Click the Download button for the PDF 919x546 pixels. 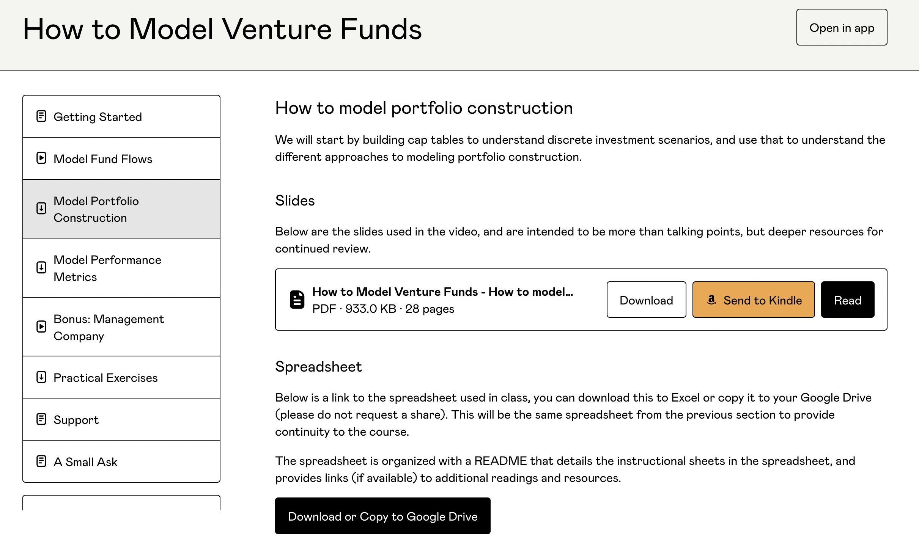(x=646, y=300)
